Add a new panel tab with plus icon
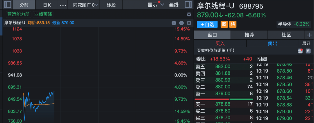314x123 pixels. tap(309, 35)
